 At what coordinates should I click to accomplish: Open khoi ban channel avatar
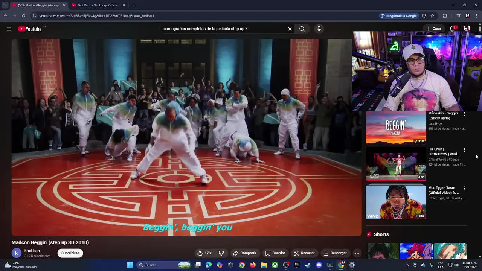[16, 253]
